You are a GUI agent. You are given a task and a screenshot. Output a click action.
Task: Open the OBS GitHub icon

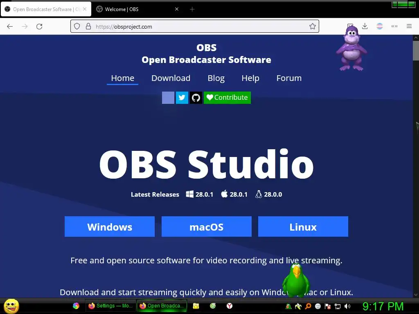[196, 97]
